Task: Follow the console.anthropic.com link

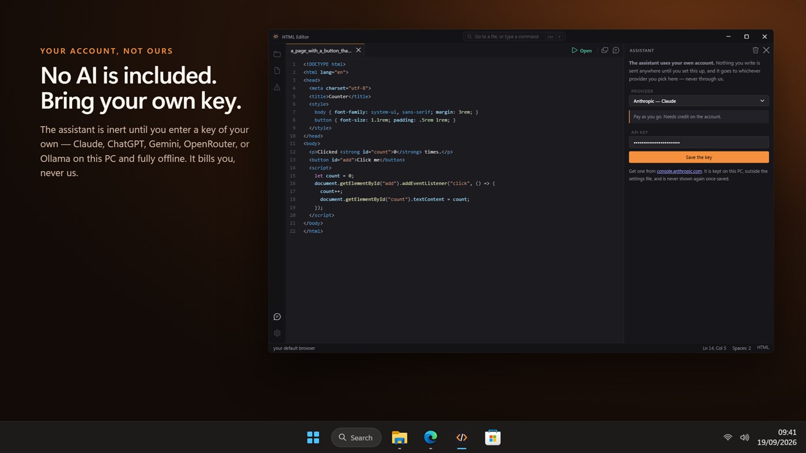Action: (679, 171)
